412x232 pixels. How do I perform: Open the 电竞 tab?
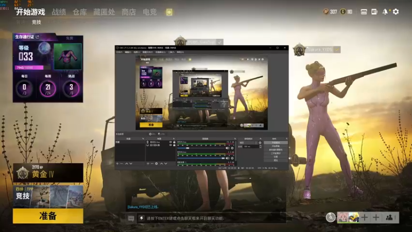149,12
